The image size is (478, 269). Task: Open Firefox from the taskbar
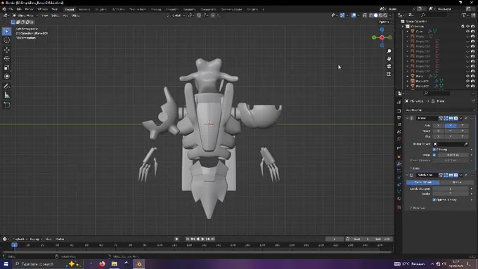click(102, 264)
